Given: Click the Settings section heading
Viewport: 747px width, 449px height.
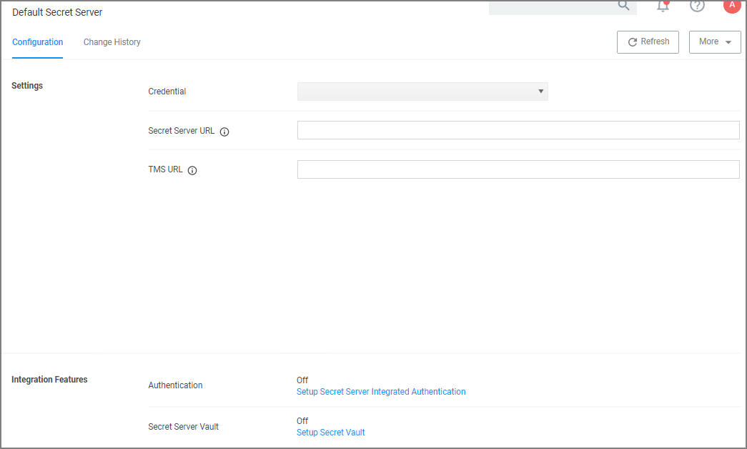Looking at the screenshot, I should pyautogui.click(x=27, y=85).
